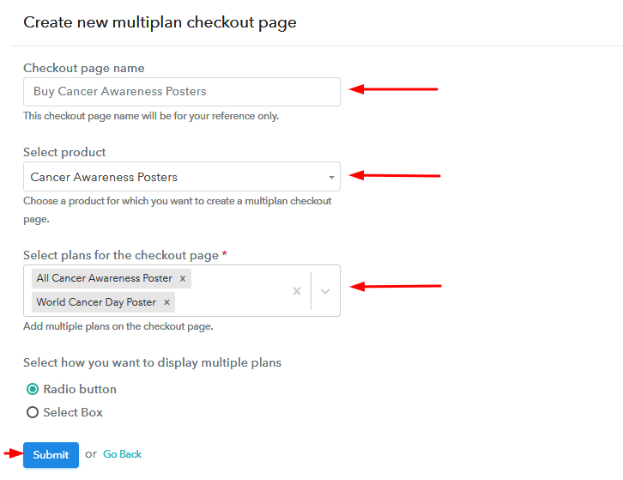This screenshot has height=480, width=623.
Task: Focus the Checkout page name input
Action: pos(182,92)
